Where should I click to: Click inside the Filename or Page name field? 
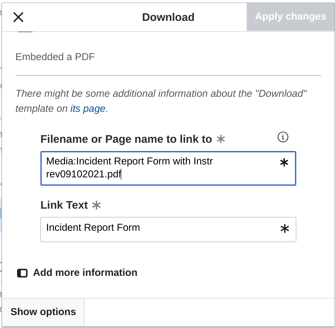click(158, 168)
